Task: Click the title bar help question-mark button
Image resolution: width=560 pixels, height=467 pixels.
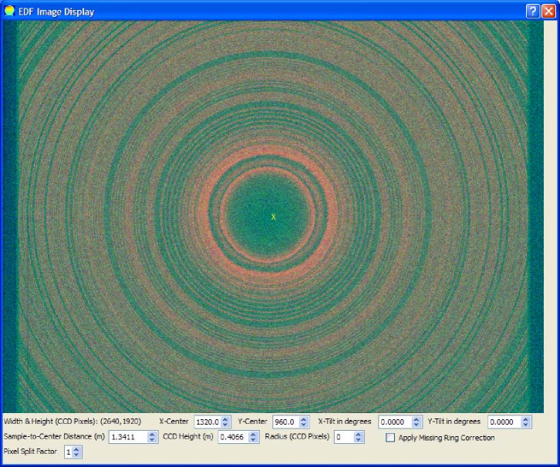Action: coord(532,11)
